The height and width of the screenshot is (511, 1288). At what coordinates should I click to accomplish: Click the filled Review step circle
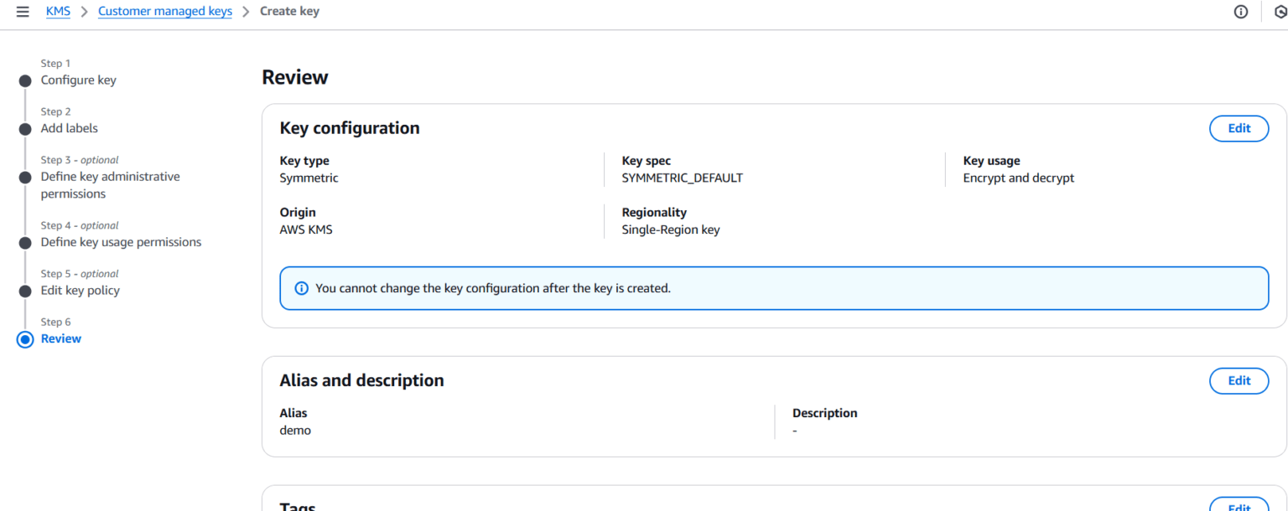tap(25, 338)
